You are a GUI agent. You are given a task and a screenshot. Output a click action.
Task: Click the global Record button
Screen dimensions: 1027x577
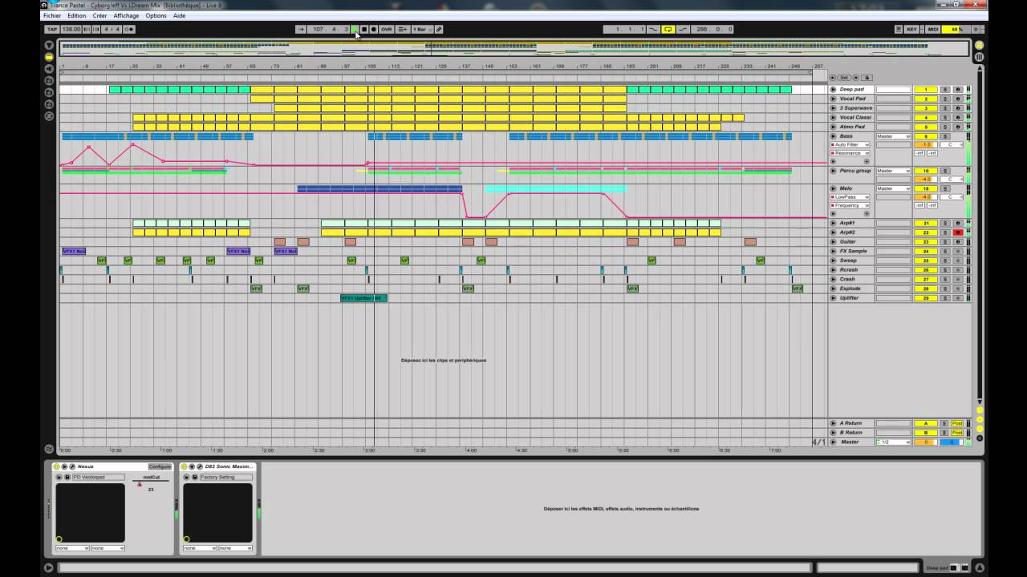(x=374, y=30)
